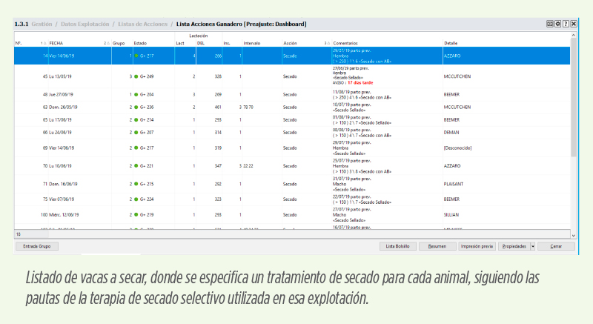Open the help question mark icon
593x324 pixels.
coord(566,24)
